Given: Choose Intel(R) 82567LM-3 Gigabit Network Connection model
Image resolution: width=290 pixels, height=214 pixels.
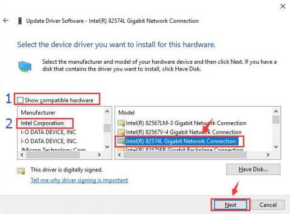Looking at the screenshot, I should point(186,123).
